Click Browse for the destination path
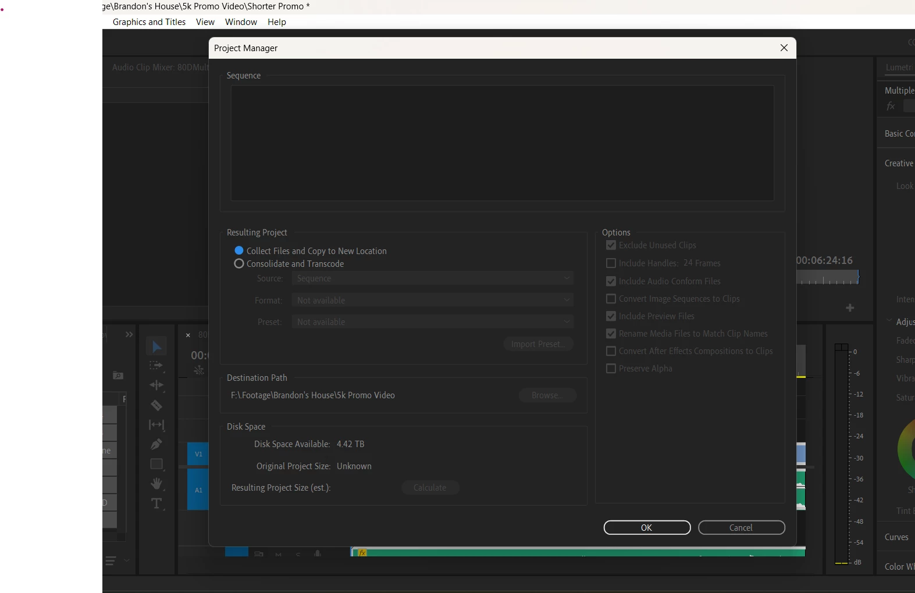 pyautogui.click(x=547, y=395)
